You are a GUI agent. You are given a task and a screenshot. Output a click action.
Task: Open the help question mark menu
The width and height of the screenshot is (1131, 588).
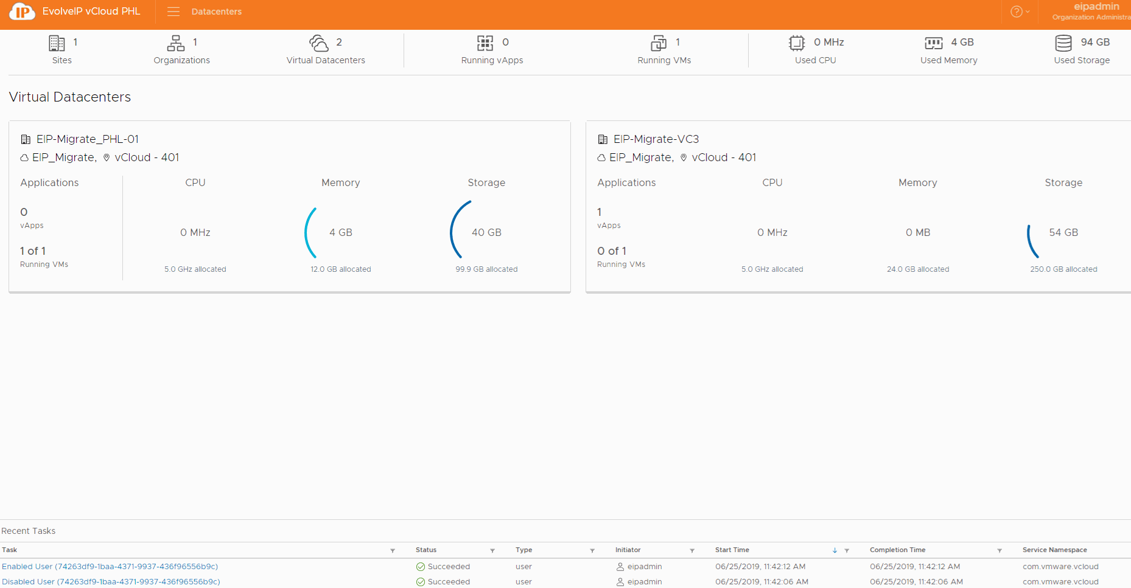click(1020, 12)
